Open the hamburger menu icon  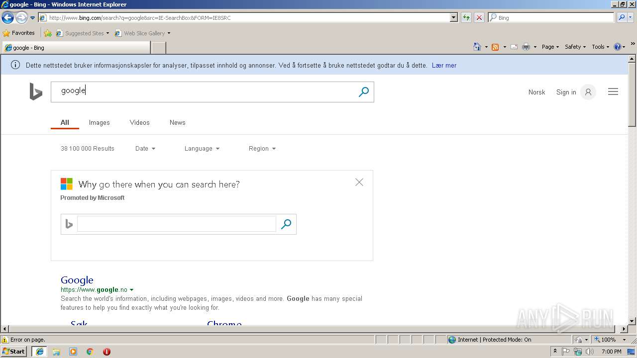pos(613,91)
